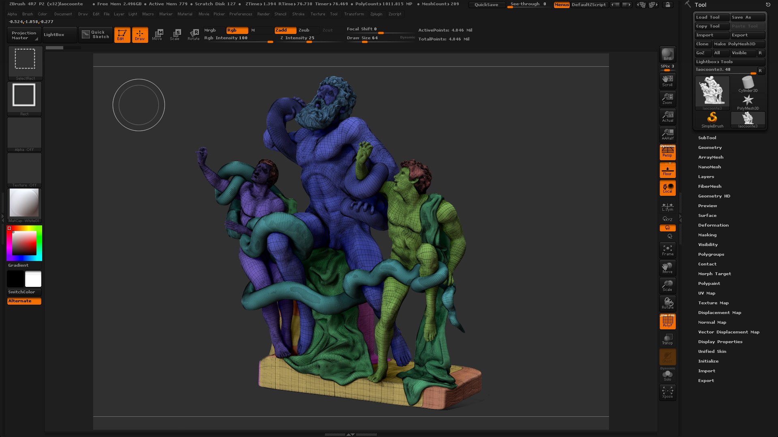Expand the SubTool palette section
778x437 pixels.
click(x=707, y=138)
